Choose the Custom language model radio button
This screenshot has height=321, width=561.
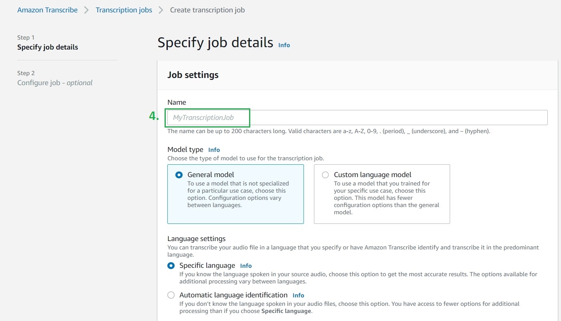pos(325,175)
